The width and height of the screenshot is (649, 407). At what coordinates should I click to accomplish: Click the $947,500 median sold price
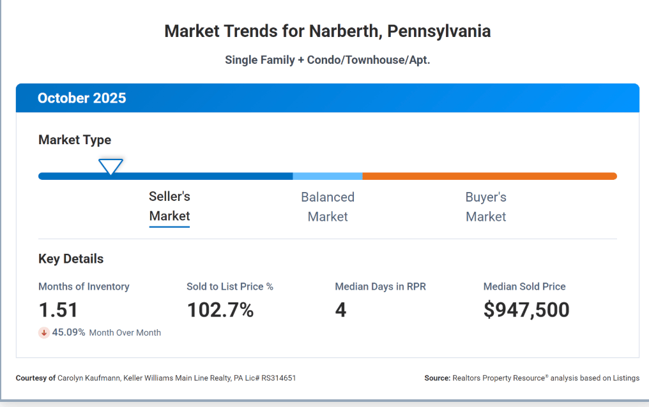pos(526,310)
